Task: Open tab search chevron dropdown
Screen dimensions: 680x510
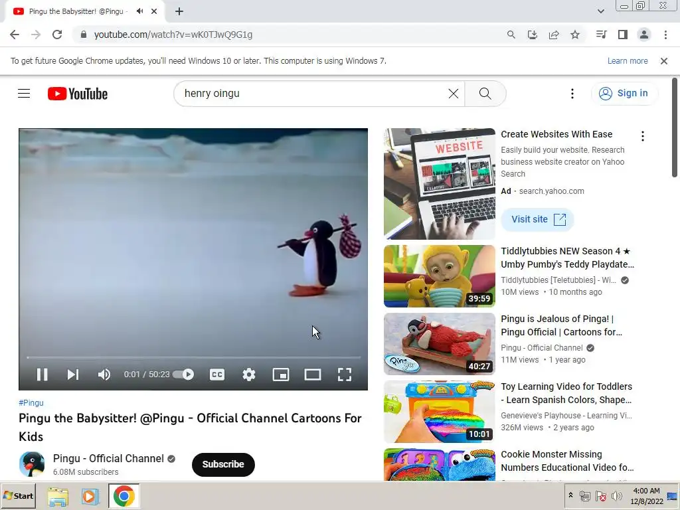Action: pyautogui.click(x=600, y=11)
